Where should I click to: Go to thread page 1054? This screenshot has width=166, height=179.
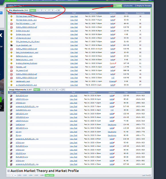coord(30,175)
